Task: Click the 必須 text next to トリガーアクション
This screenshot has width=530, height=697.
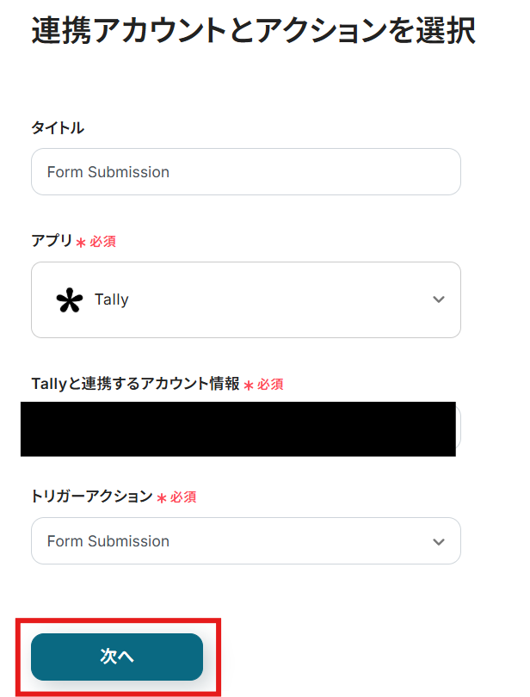Action: point(183,497)
